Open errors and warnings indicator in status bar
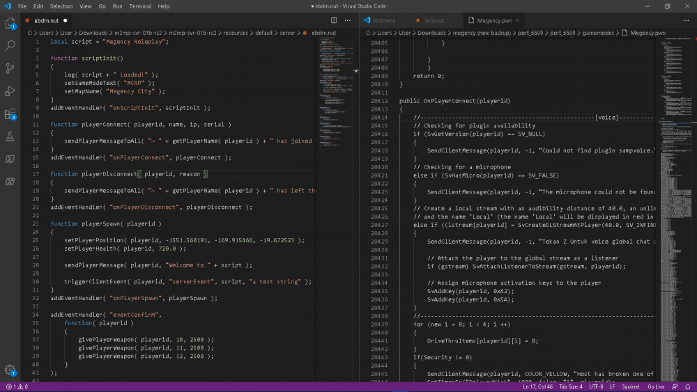This screenshot has width=697, height=392. coord(17,386)
